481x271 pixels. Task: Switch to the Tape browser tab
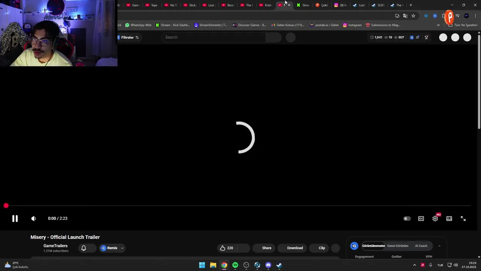click(x=151, y=5)
